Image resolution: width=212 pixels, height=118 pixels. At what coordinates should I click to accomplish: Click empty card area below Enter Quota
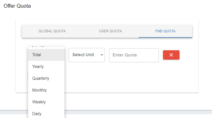coord(134,77)
